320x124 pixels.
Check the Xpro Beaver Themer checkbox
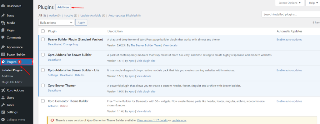point(43,86)
